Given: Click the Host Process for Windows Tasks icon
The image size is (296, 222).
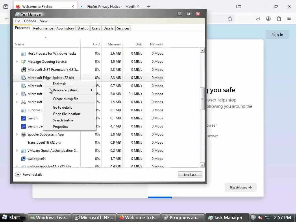Looking at the screenshot, I should tap(23, 53).
